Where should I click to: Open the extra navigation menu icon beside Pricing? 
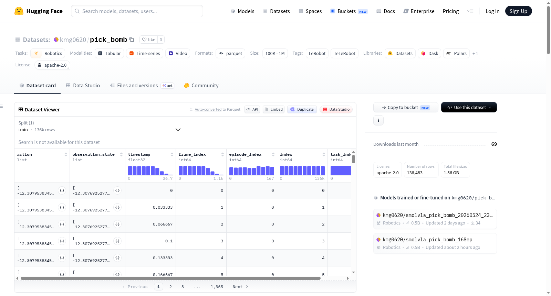coord(470,11)
